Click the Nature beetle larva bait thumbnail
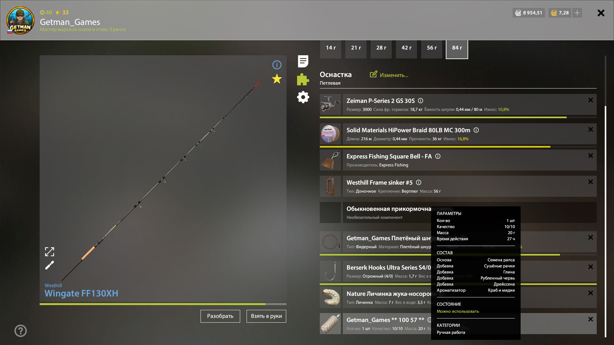Screen dimensions: 614x345 click(330, 297)
